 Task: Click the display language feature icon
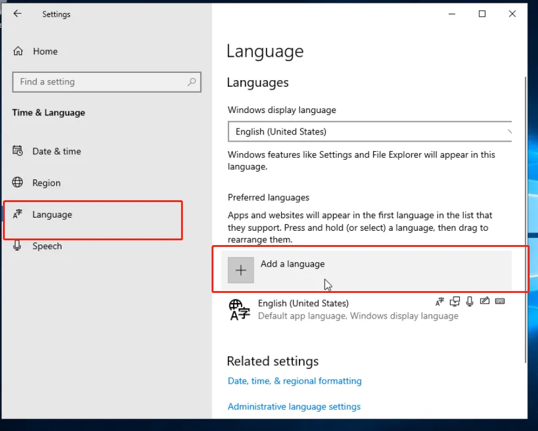(x=441, y=301)
